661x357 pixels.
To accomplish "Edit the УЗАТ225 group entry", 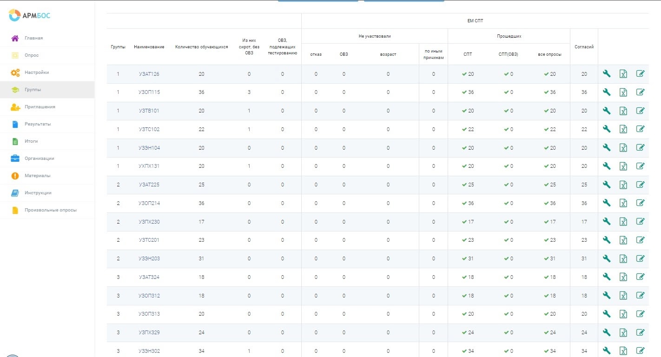I will [x=640, y=185].
